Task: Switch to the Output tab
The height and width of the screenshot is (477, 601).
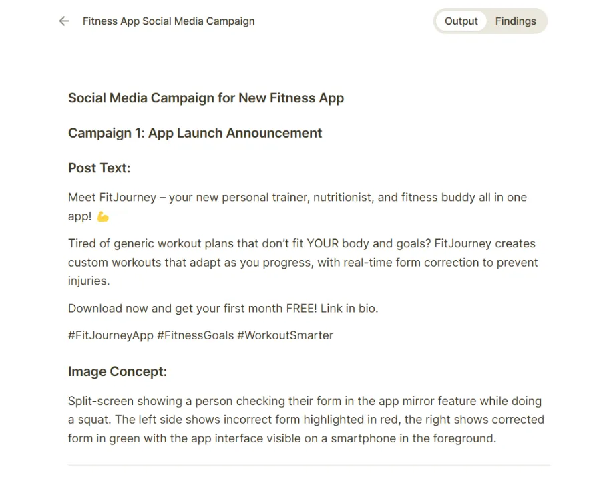Action: click(461, 21)
